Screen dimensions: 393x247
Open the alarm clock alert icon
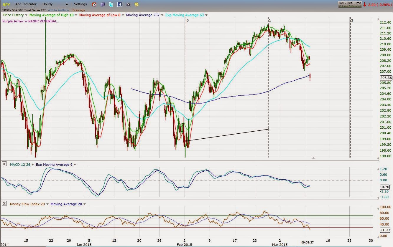click(x=94, y=4)
